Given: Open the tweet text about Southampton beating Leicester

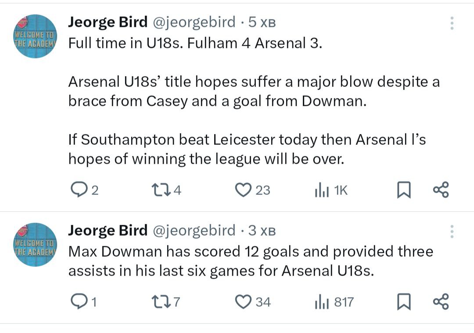Looking at the screenshot, I should point(247,149).
